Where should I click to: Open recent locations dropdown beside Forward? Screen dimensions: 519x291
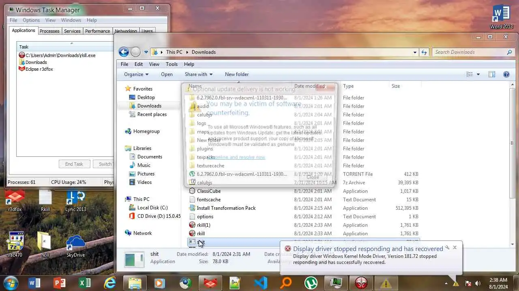146,52
